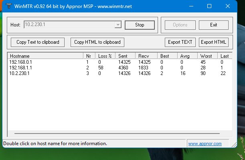Click the Last column header
Viewport: 245px width, 160px height.
225,56
